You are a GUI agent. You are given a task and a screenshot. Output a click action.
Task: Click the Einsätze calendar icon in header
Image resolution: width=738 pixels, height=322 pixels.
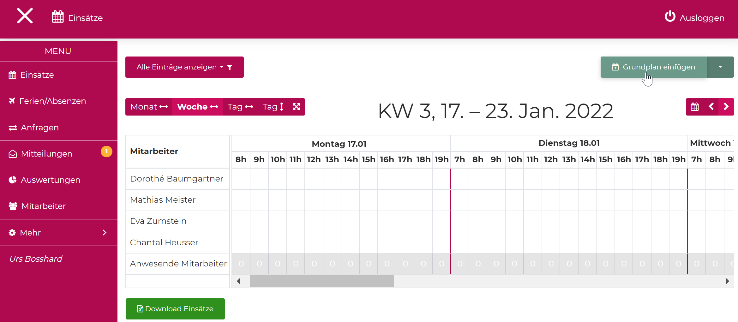[58, 17]
